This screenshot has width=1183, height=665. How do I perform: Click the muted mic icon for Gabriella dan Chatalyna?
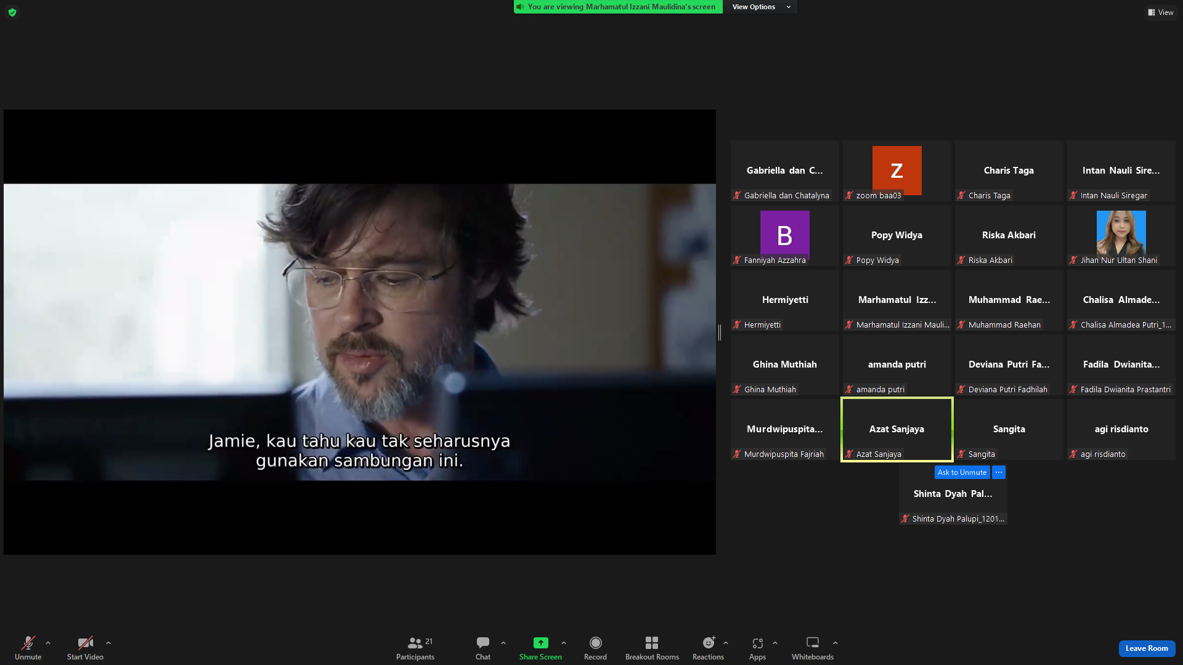(x=737, y=196)
